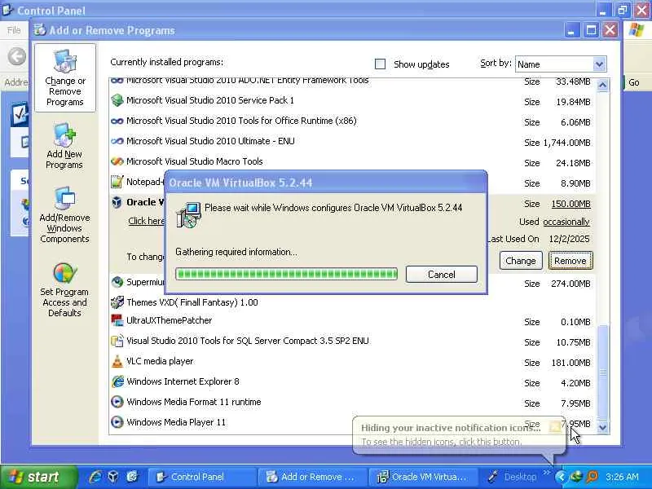Click the VLC media player cone icon

(117, 361)
